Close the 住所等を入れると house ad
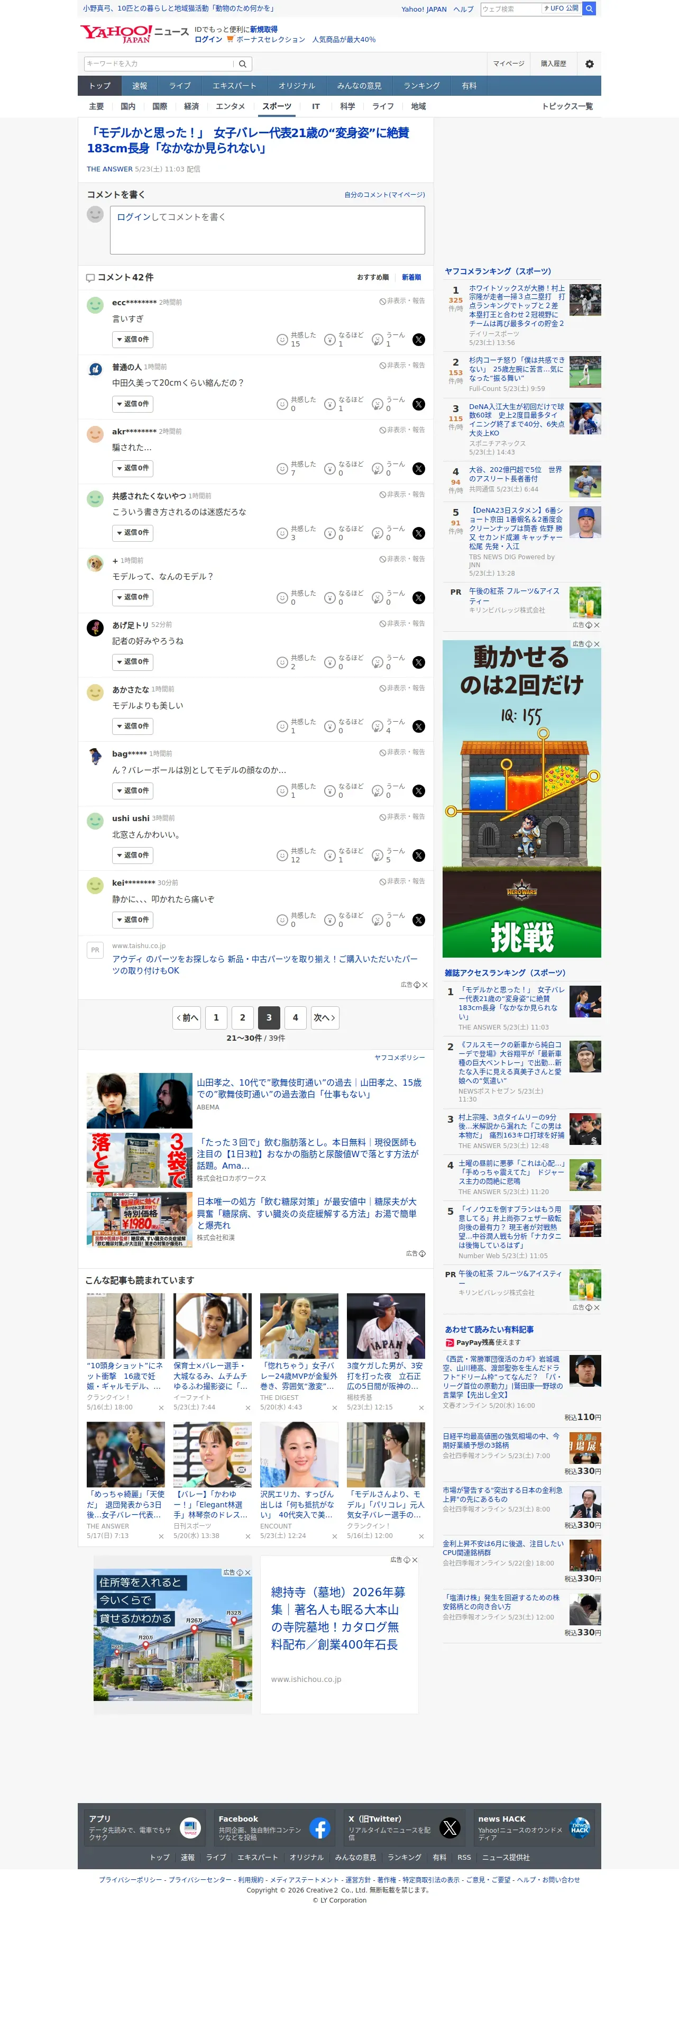This screenshot has height=2038, width=679. coord(247,1573)
